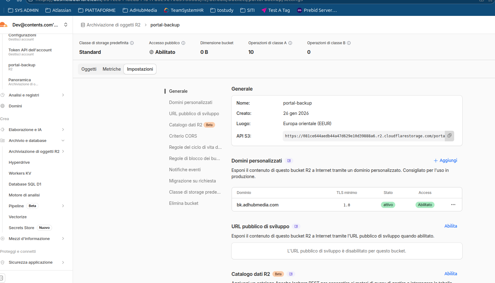The image size is (495, 283).
Task: Click info icon for Operazioni di classe A
Action: [290, 43]
